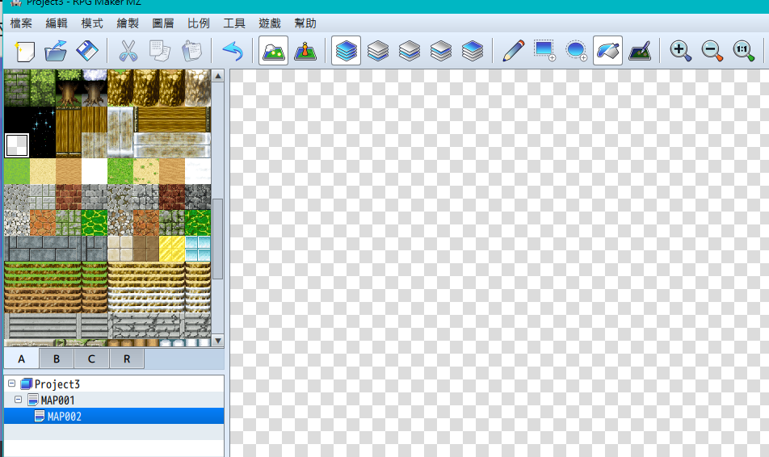Cut with the scissors icon

(128, 51)
